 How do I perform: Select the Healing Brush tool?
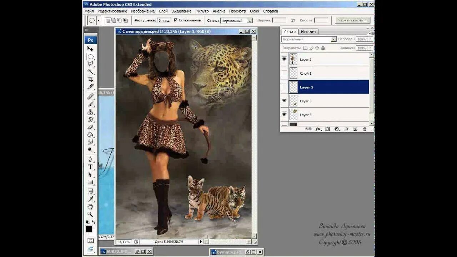(x=91, y=96)
